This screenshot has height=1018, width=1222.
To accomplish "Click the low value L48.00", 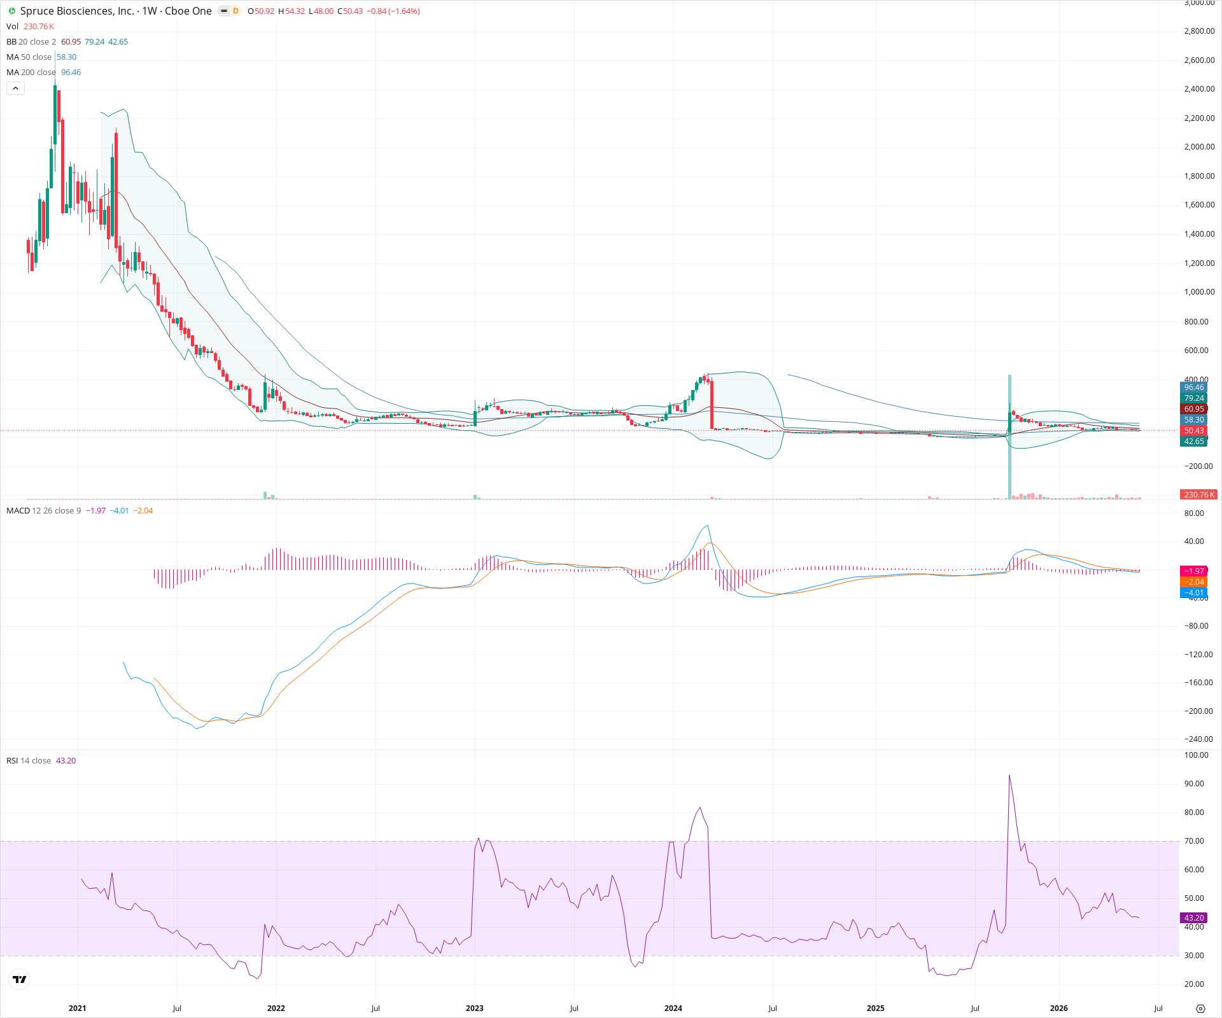I will (321, 11).
